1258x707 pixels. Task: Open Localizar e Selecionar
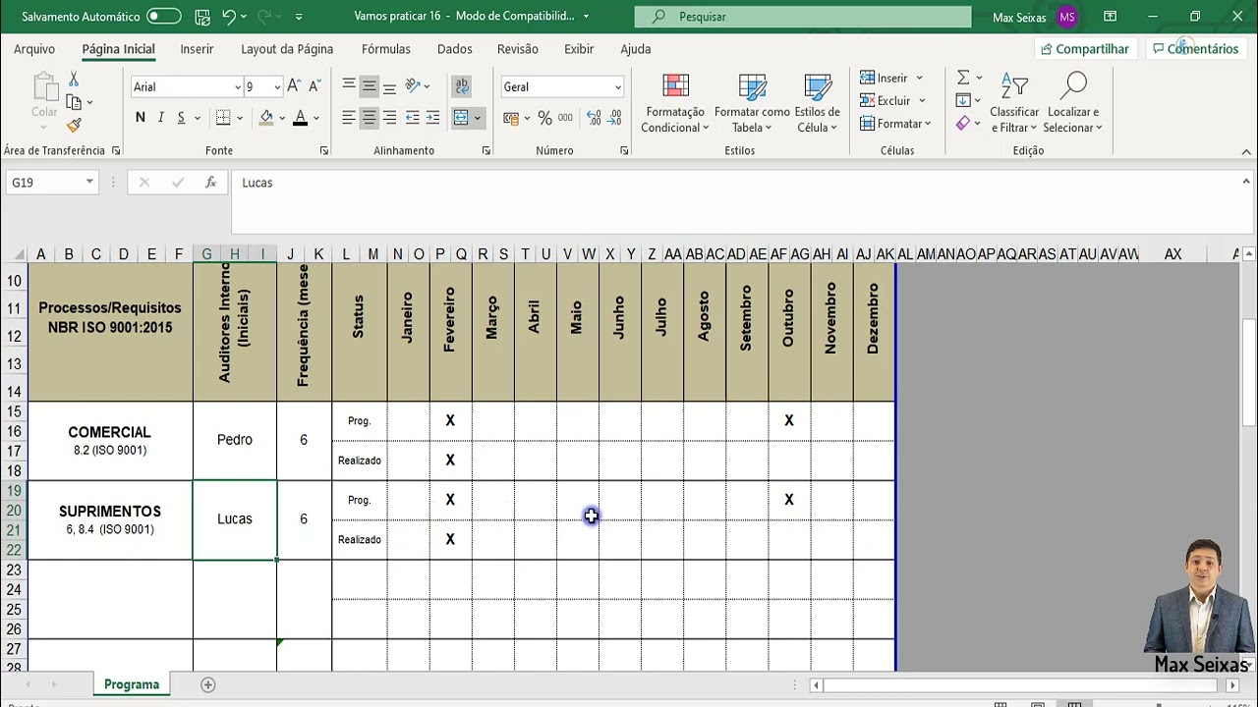pyautogui.click(x=1072, y=103)
